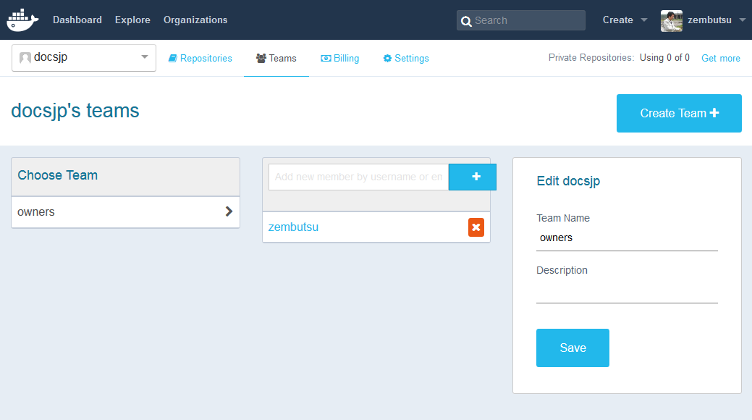
Task: Select the Teams tab
Action: point(276,58)
